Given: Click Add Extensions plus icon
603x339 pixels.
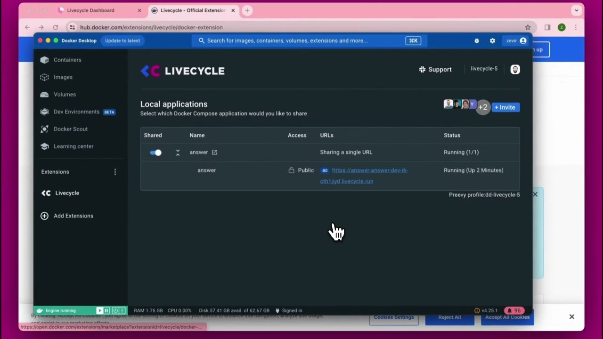Looking at the screenshot, I should 44,216.
